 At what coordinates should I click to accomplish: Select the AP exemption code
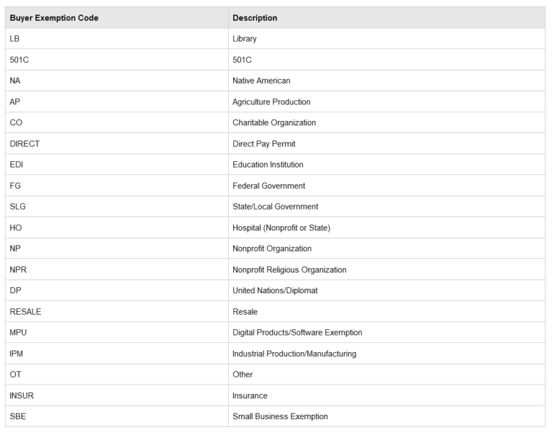point(15,102)
